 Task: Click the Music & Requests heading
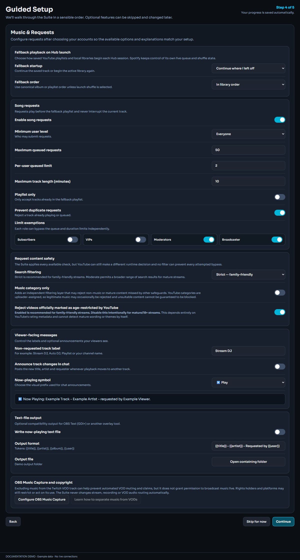(32, 32)
